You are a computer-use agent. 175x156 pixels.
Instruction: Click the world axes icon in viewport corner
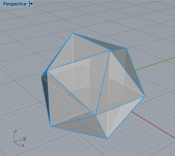(x=20, y=138)
